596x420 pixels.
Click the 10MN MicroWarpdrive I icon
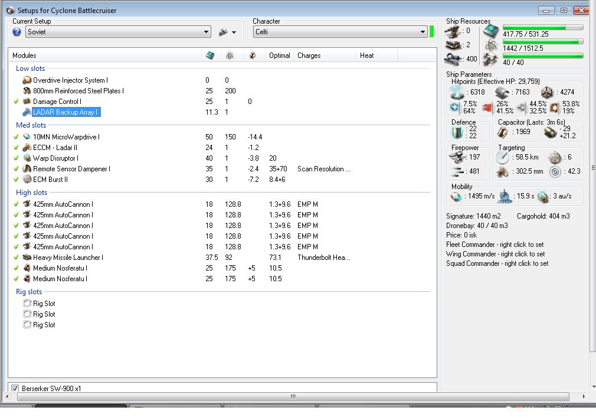pyautogui.click(x=27, y=137)
